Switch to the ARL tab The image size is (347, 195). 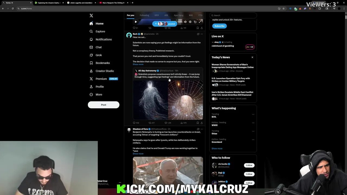[166, 15]
